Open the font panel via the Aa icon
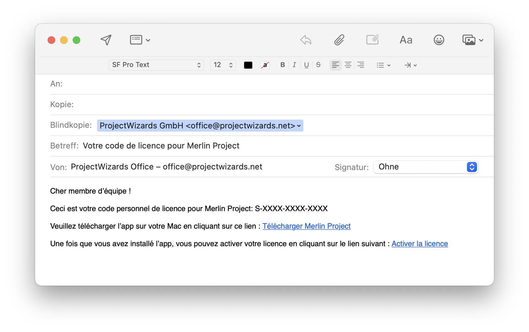Screen dimensions: 529x332 click(x=406, y=40)
